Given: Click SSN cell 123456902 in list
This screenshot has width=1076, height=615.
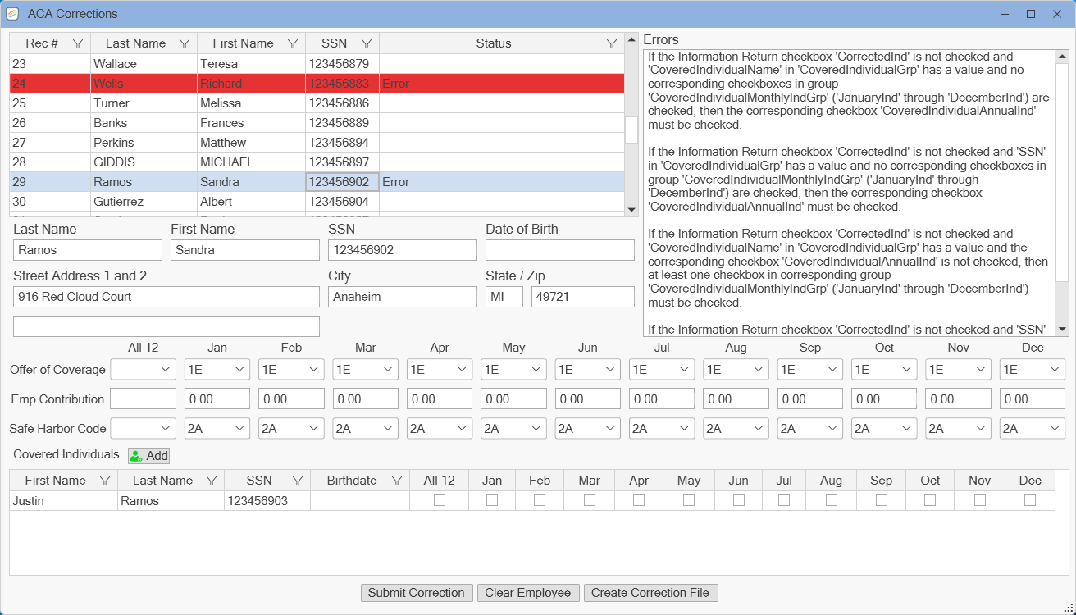Looking at the screenshot, I should [x=342, y=182].
